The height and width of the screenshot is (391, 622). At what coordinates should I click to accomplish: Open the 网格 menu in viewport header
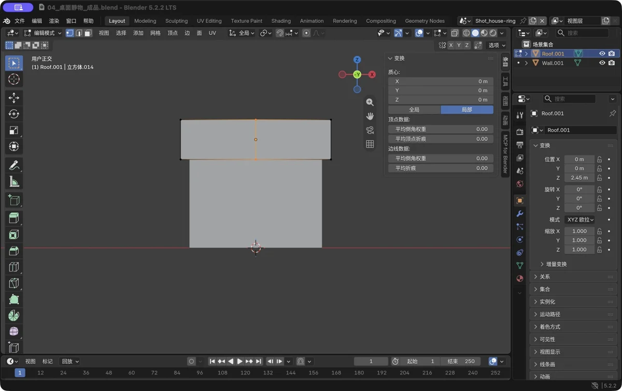[x=155, y=33]
